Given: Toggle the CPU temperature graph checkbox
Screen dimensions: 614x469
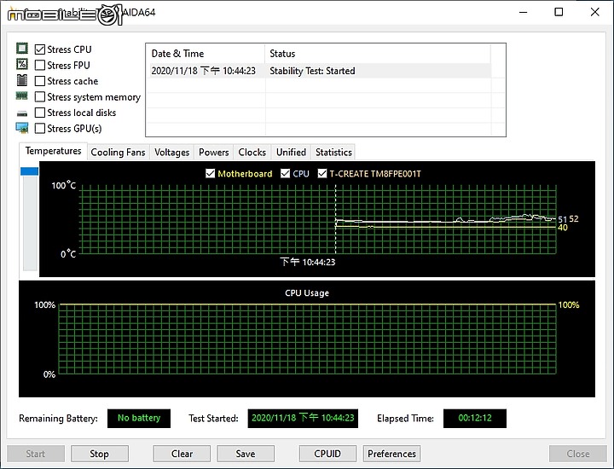Looking at the screenshot, I should (286, 173).
